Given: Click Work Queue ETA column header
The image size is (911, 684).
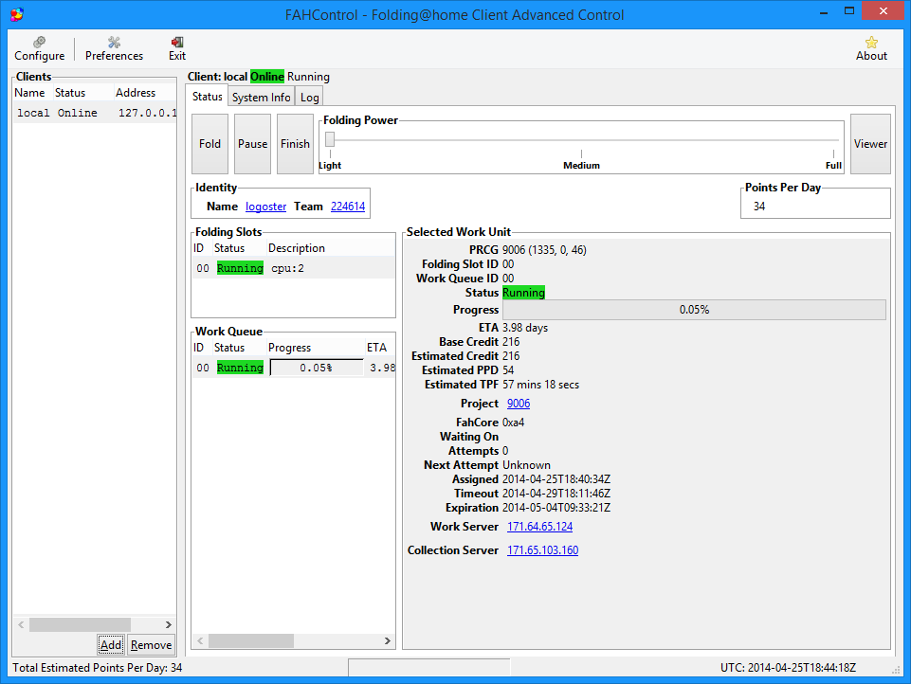Looking at the screenshot, I should 380,348.
